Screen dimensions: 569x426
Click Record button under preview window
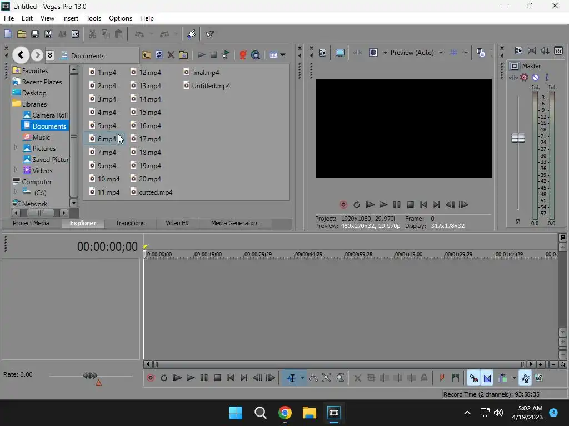(343, 205)
